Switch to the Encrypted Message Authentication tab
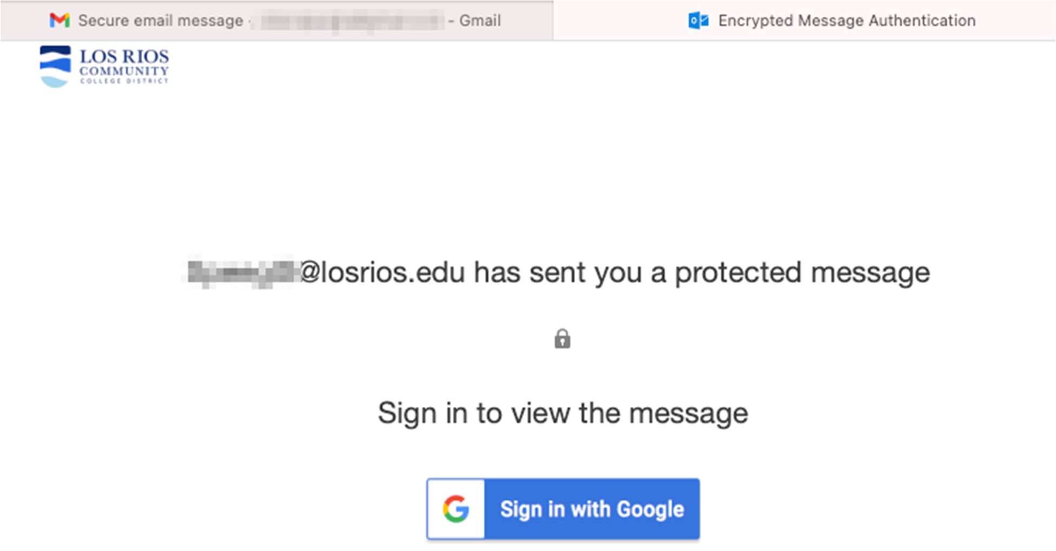Screen dimensions: 1056x551 804,21
